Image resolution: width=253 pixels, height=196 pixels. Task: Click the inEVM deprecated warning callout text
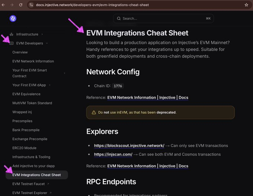[x=137, y=113]
